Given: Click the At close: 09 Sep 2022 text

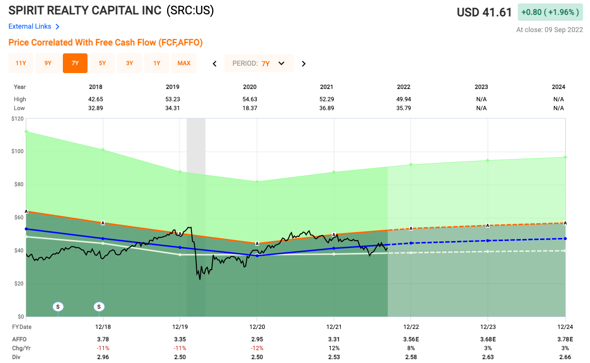Looking at the screenshot, I should click(549, 30).
